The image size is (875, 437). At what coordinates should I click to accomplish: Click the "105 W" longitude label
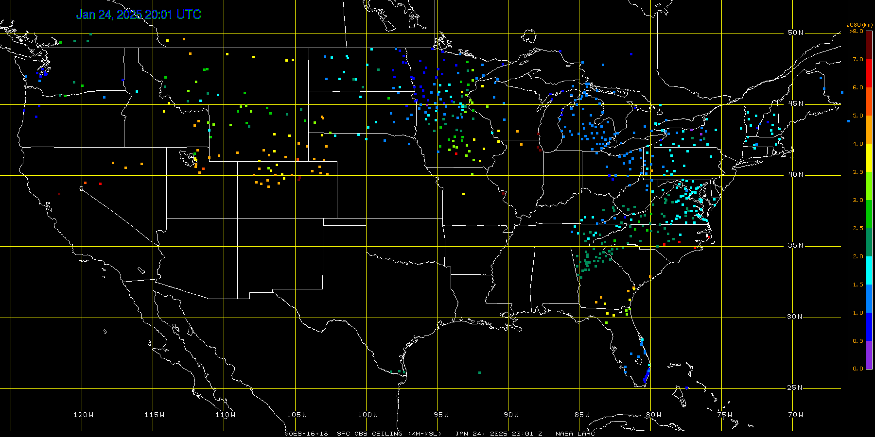click(x=297, y=415)
